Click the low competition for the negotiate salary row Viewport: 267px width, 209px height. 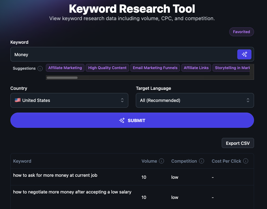point(175,197)
